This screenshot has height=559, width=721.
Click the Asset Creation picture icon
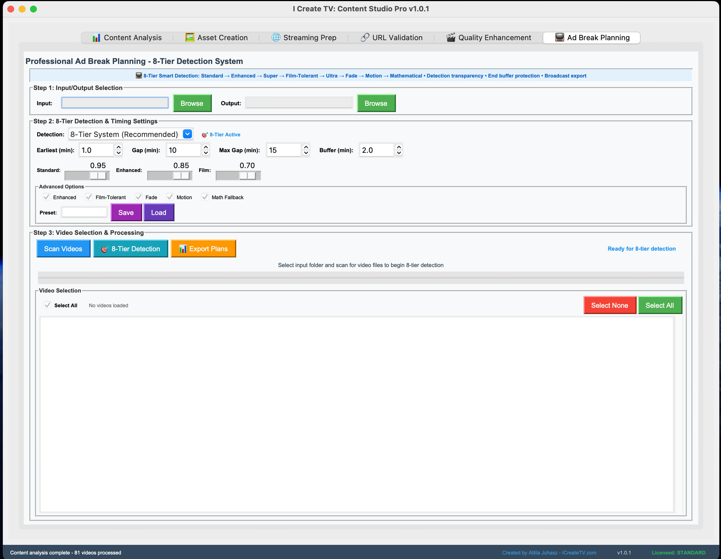click(x=189, y=38)
